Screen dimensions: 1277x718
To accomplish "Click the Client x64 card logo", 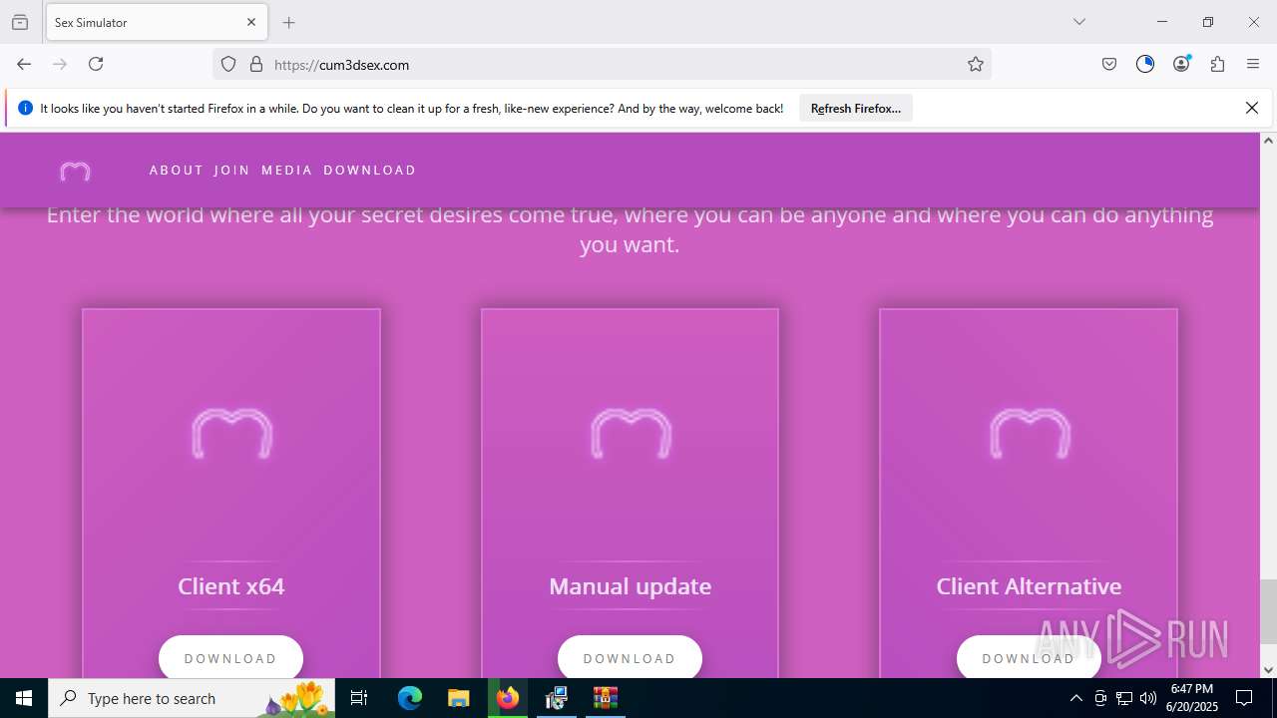I will (231, 434).
